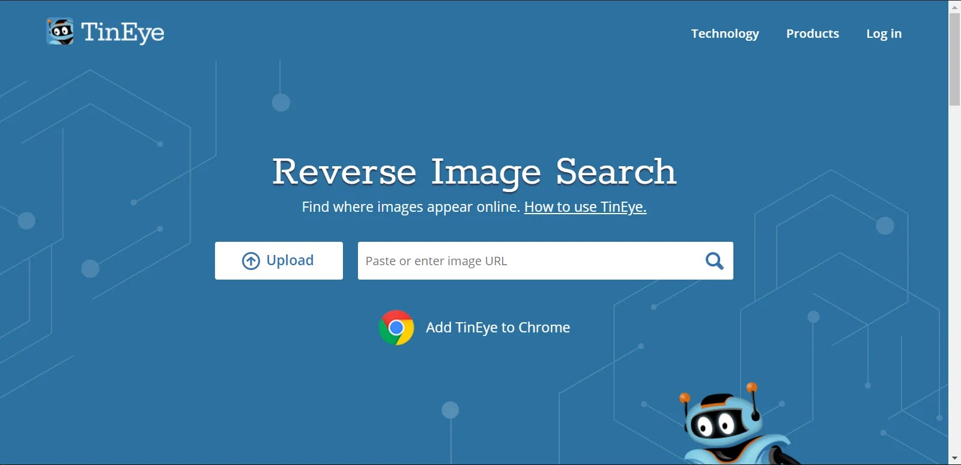
Task: Click the TinEye robot logo icon
Action: coord(60,32)
